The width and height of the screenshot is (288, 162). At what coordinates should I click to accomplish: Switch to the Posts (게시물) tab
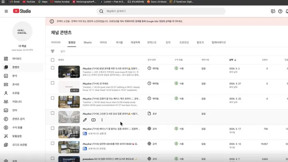tap(119, 42)
